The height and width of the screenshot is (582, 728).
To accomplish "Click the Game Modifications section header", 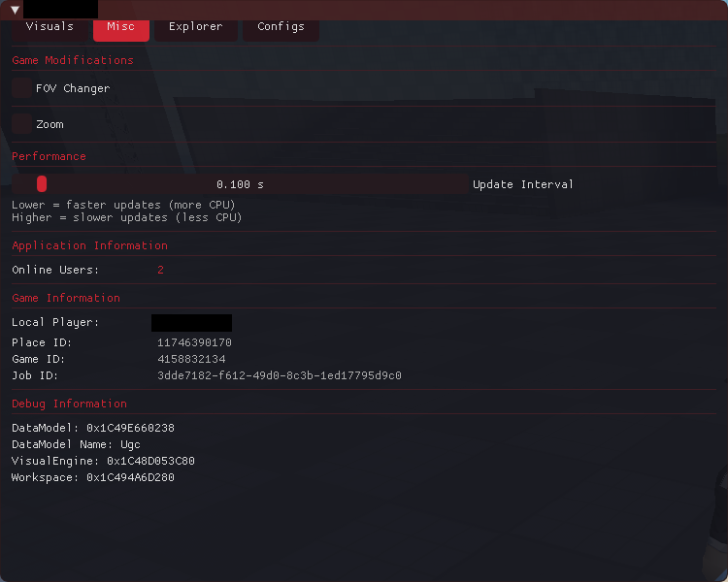I will (73, 60).
